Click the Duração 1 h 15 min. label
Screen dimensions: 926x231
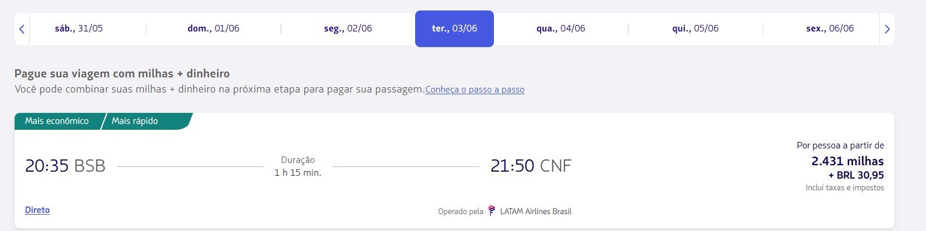[x=298, y=166]
